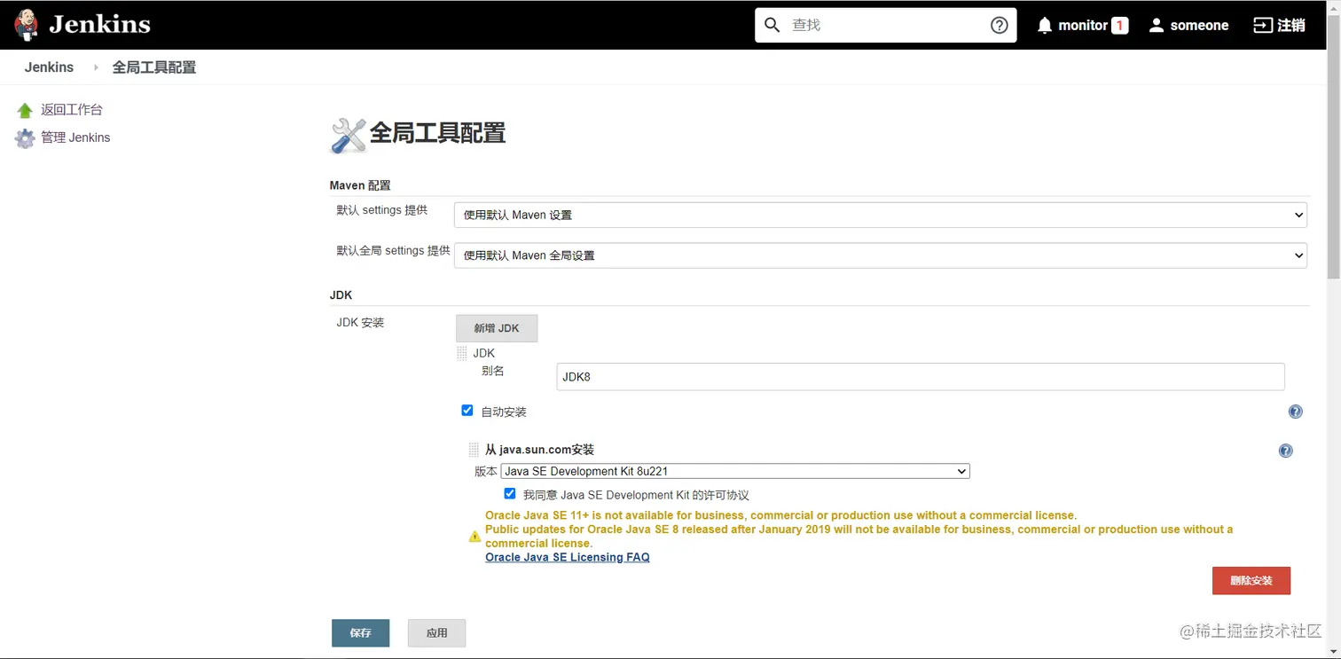Click the logout 注销 icon
The height and width of the screenshot is (659, 1341).
point(1262,25)
